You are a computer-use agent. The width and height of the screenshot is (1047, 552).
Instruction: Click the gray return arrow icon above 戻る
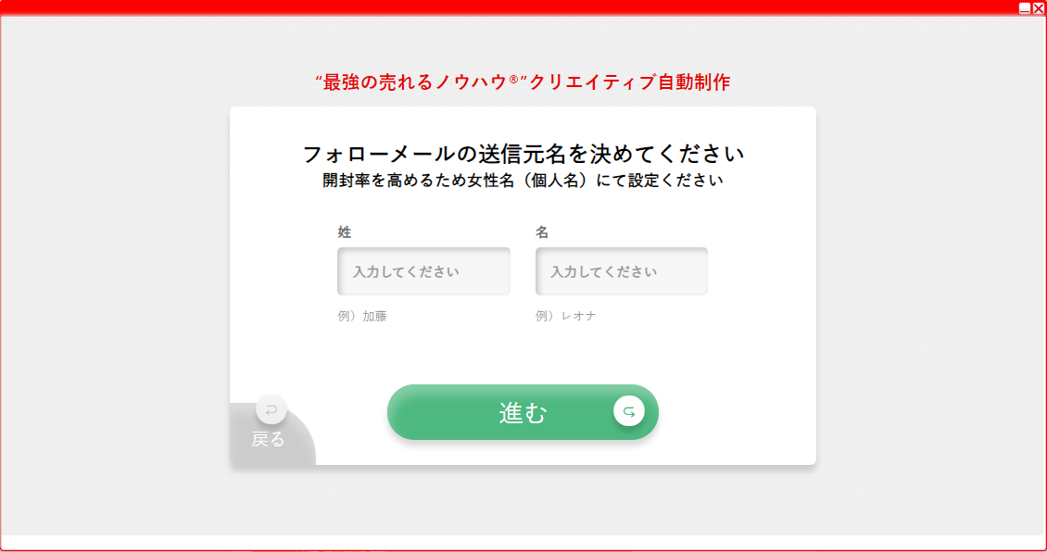[x=271, y=409]
